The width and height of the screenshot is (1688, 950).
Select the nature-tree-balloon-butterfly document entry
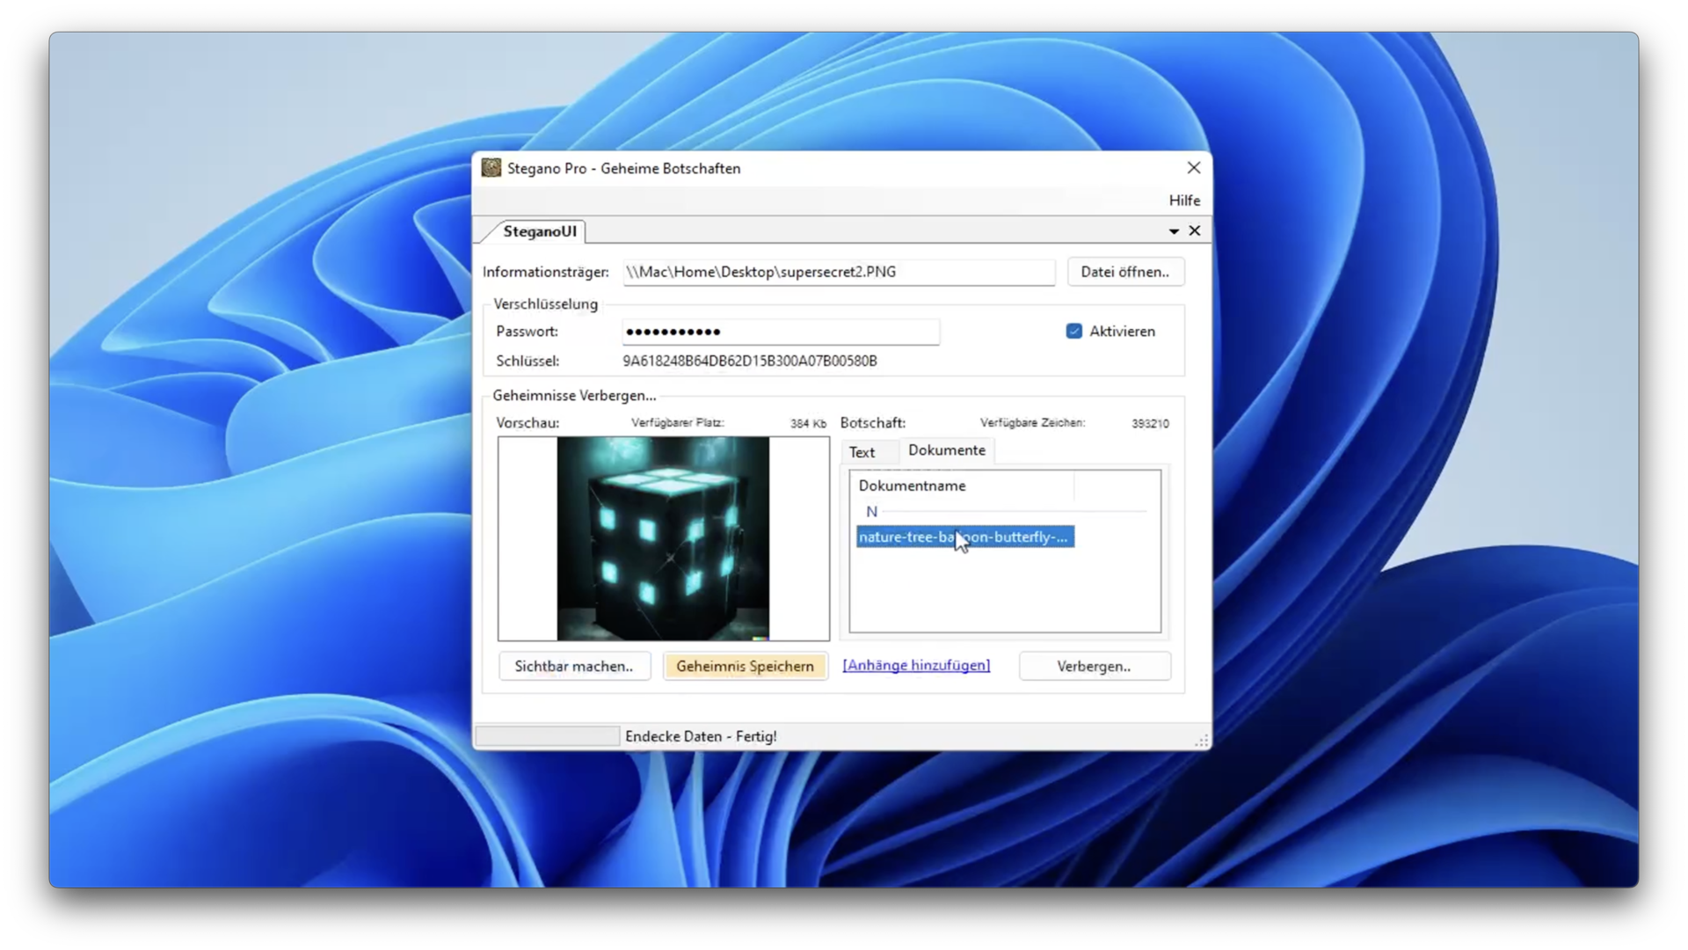[x=964, y=537]
